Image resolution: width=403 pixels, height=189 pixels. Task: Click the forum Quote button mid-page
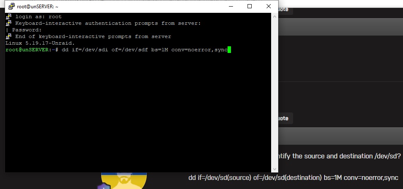pos(285,118)
